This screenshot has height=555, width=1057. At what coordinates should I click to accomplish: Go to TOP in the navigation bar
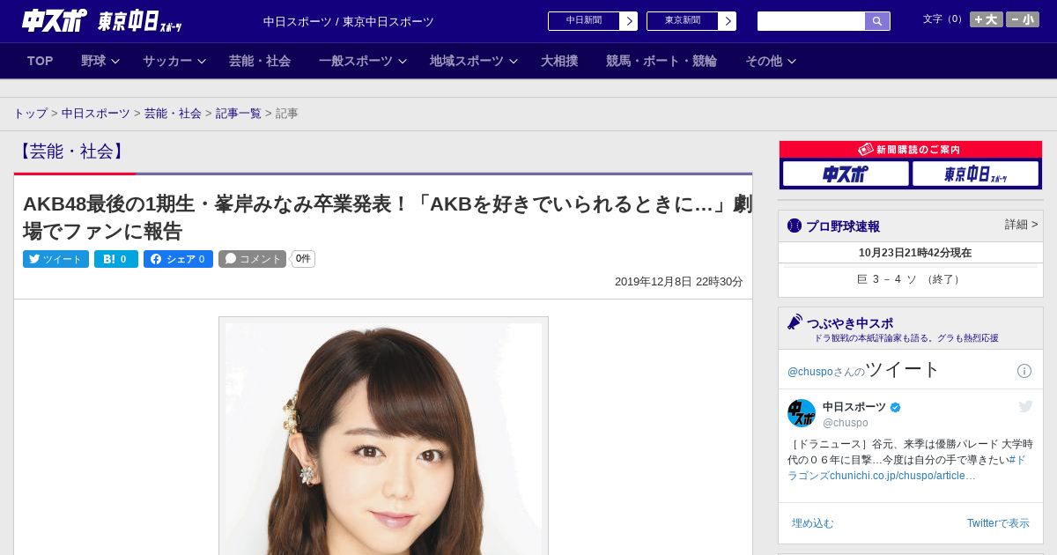coord(41,61)
